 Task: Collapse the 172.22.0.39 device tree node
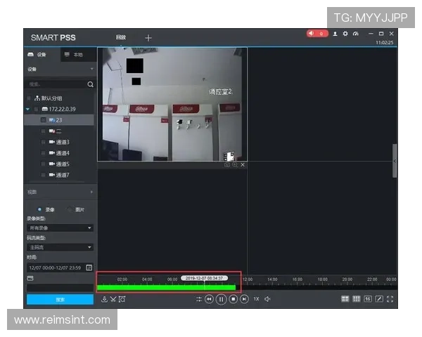(x=27, y=109)
